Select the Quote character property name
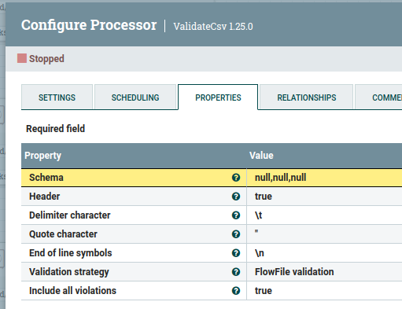 63,234
